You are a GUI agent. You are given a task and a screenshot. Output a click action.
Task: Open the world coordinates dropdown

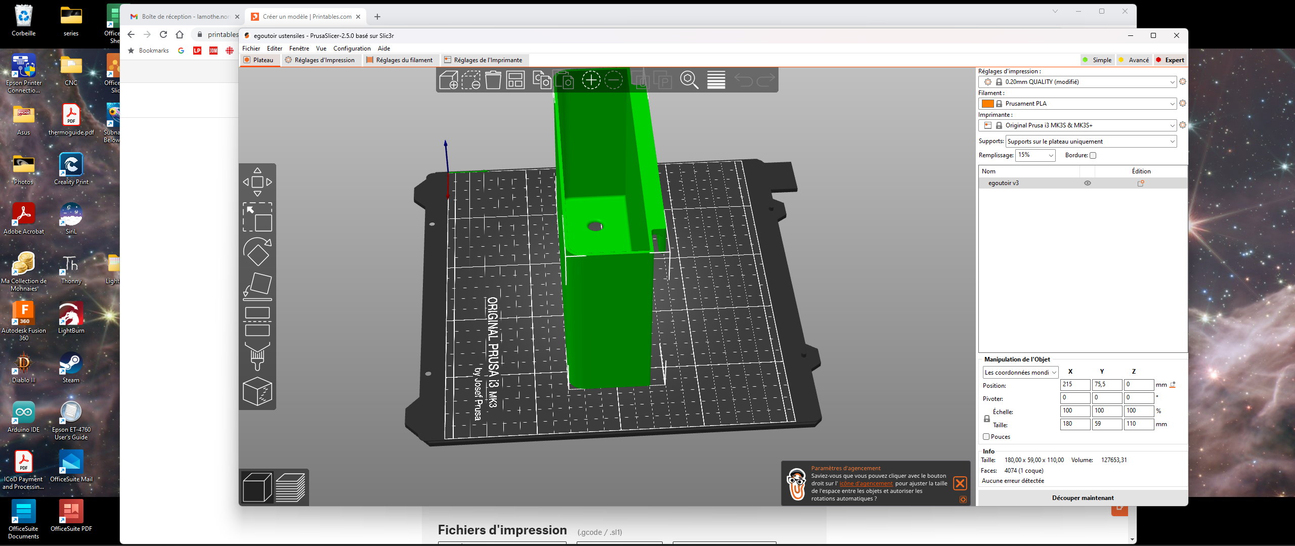[1020, 373]
